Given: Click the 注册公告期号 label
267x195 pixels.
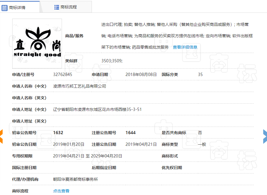Looking at the screenshot, I should click(104, 133).
